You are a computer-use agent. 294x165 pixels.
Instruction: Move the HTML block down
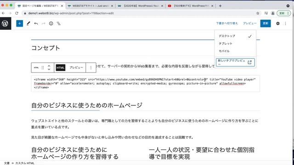tap(49, 69)
